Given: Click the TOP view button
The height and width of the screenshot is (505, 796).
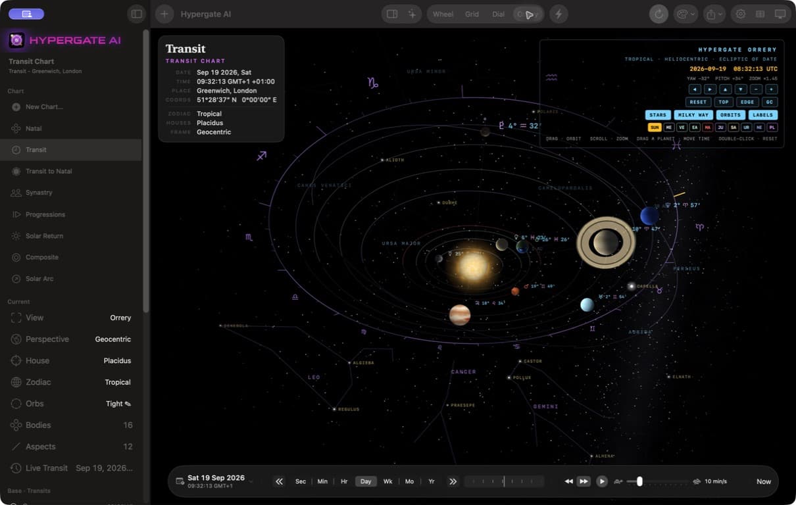Looking at the screenshot, I should (x=724, y=102).
